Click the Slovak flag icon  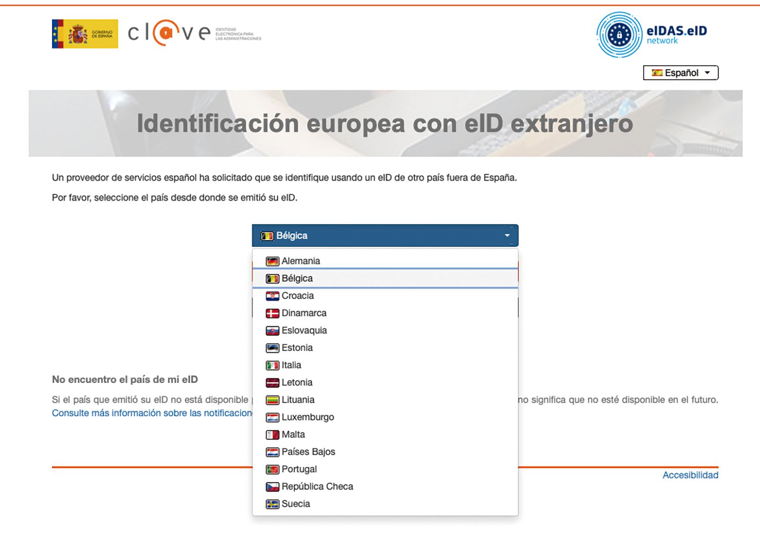coord(272,331)
